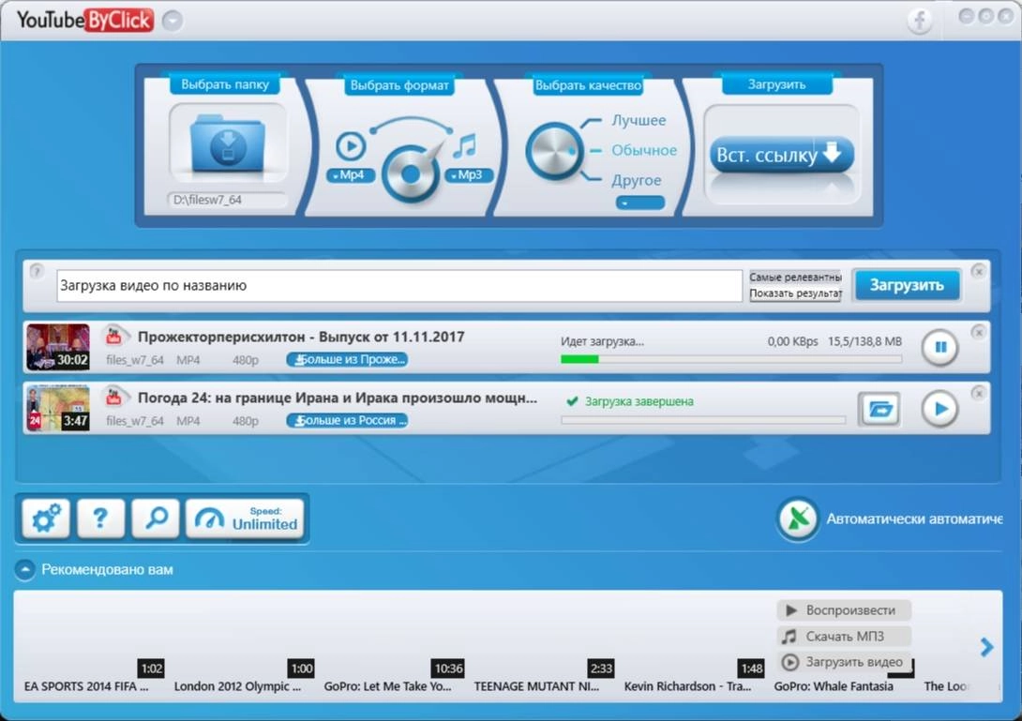Click YouTube icon beside Погода 24 title
The image size is (1022, 721).
click(x=114, y=397)
